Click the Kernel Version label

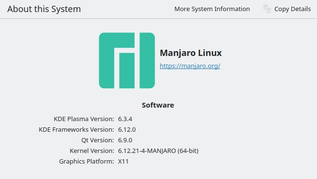click(x=92, y=151)
